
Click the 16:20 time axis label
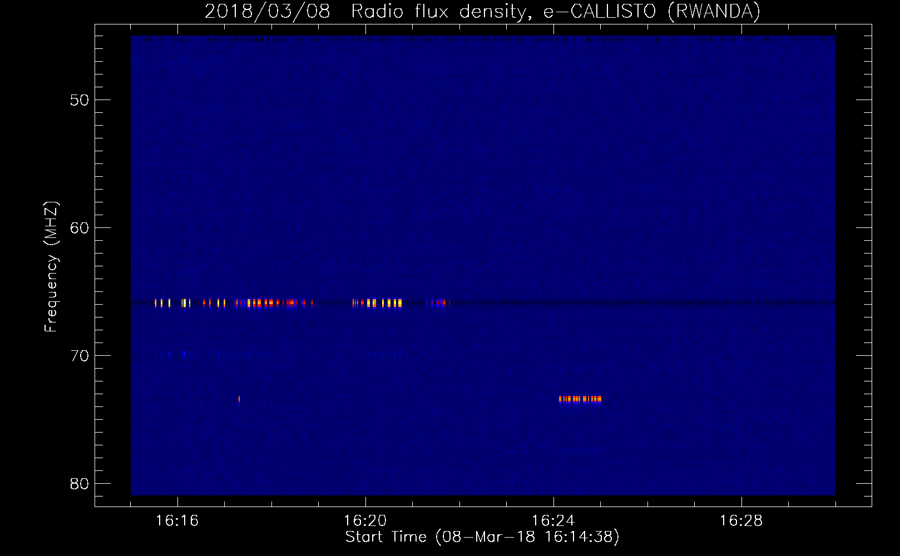[x=365, y=521]
